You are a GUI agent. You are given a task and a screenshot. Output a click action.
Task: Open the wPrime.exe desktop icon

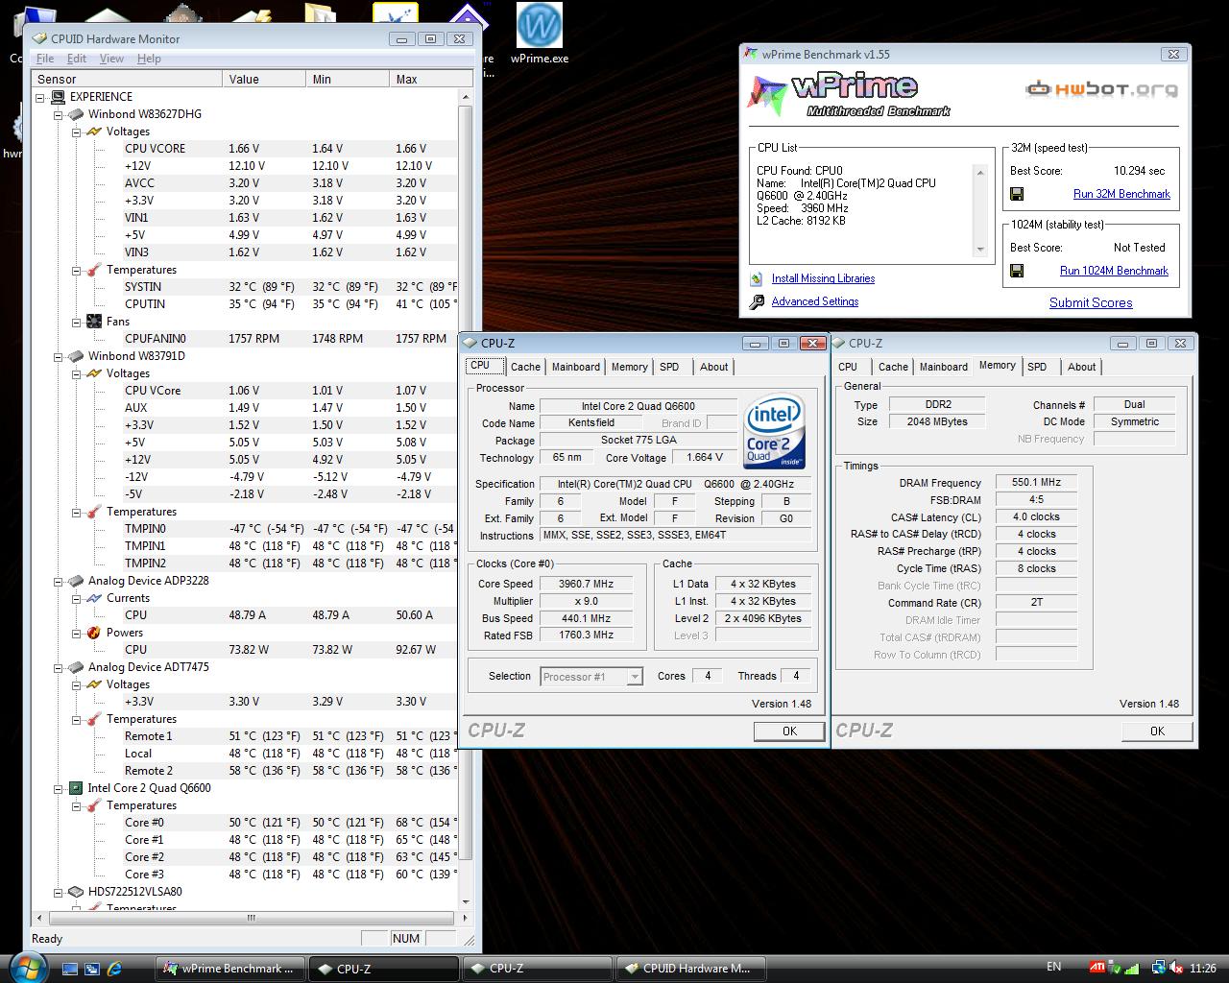click(x=539, y=33)
